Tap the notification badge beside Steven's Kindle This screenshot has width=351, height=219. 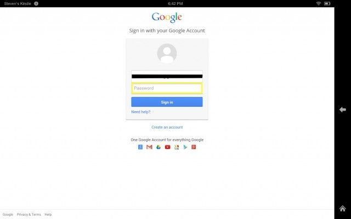tap(36, 4)
